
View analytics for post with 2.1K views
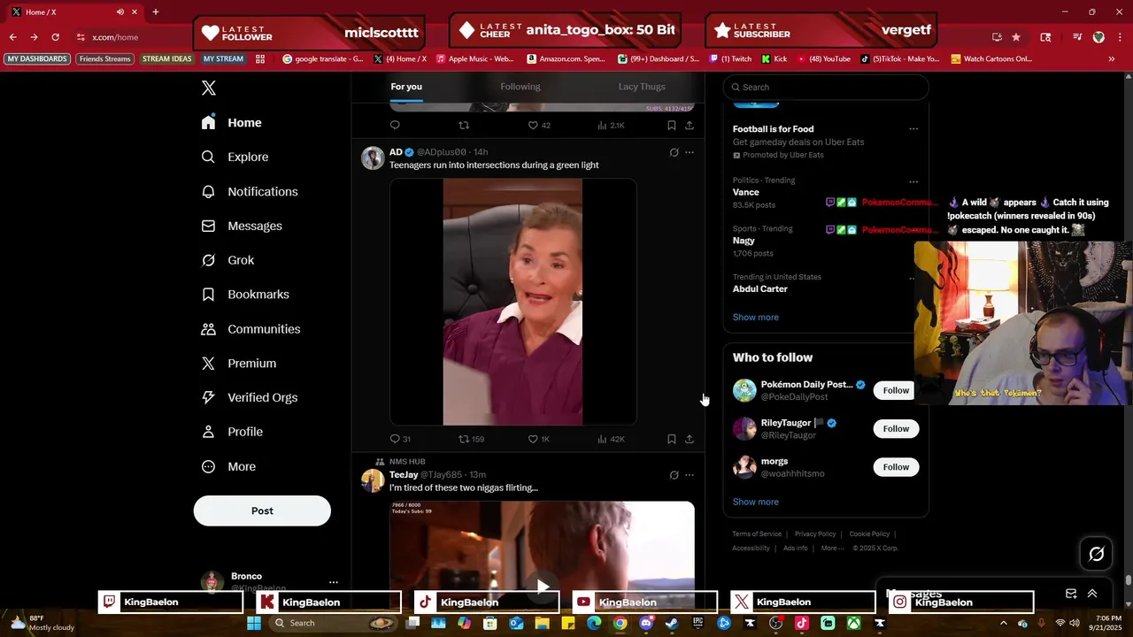[611, 126]
